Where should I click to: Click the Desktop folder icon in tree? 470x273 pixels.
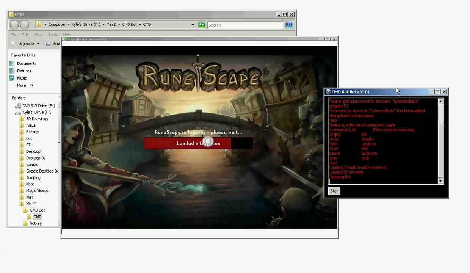pos(22,151)
